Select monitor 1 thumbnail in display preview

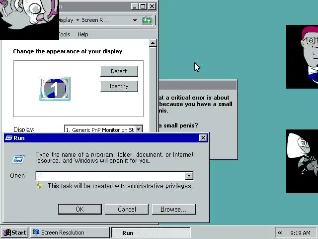pyautogui.click(x=55, y=89)
